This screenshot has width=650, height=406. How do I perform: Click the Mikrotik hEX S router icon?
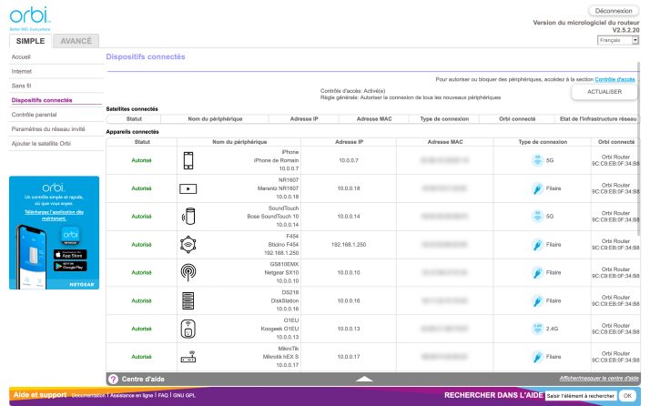tap(188, 357)
